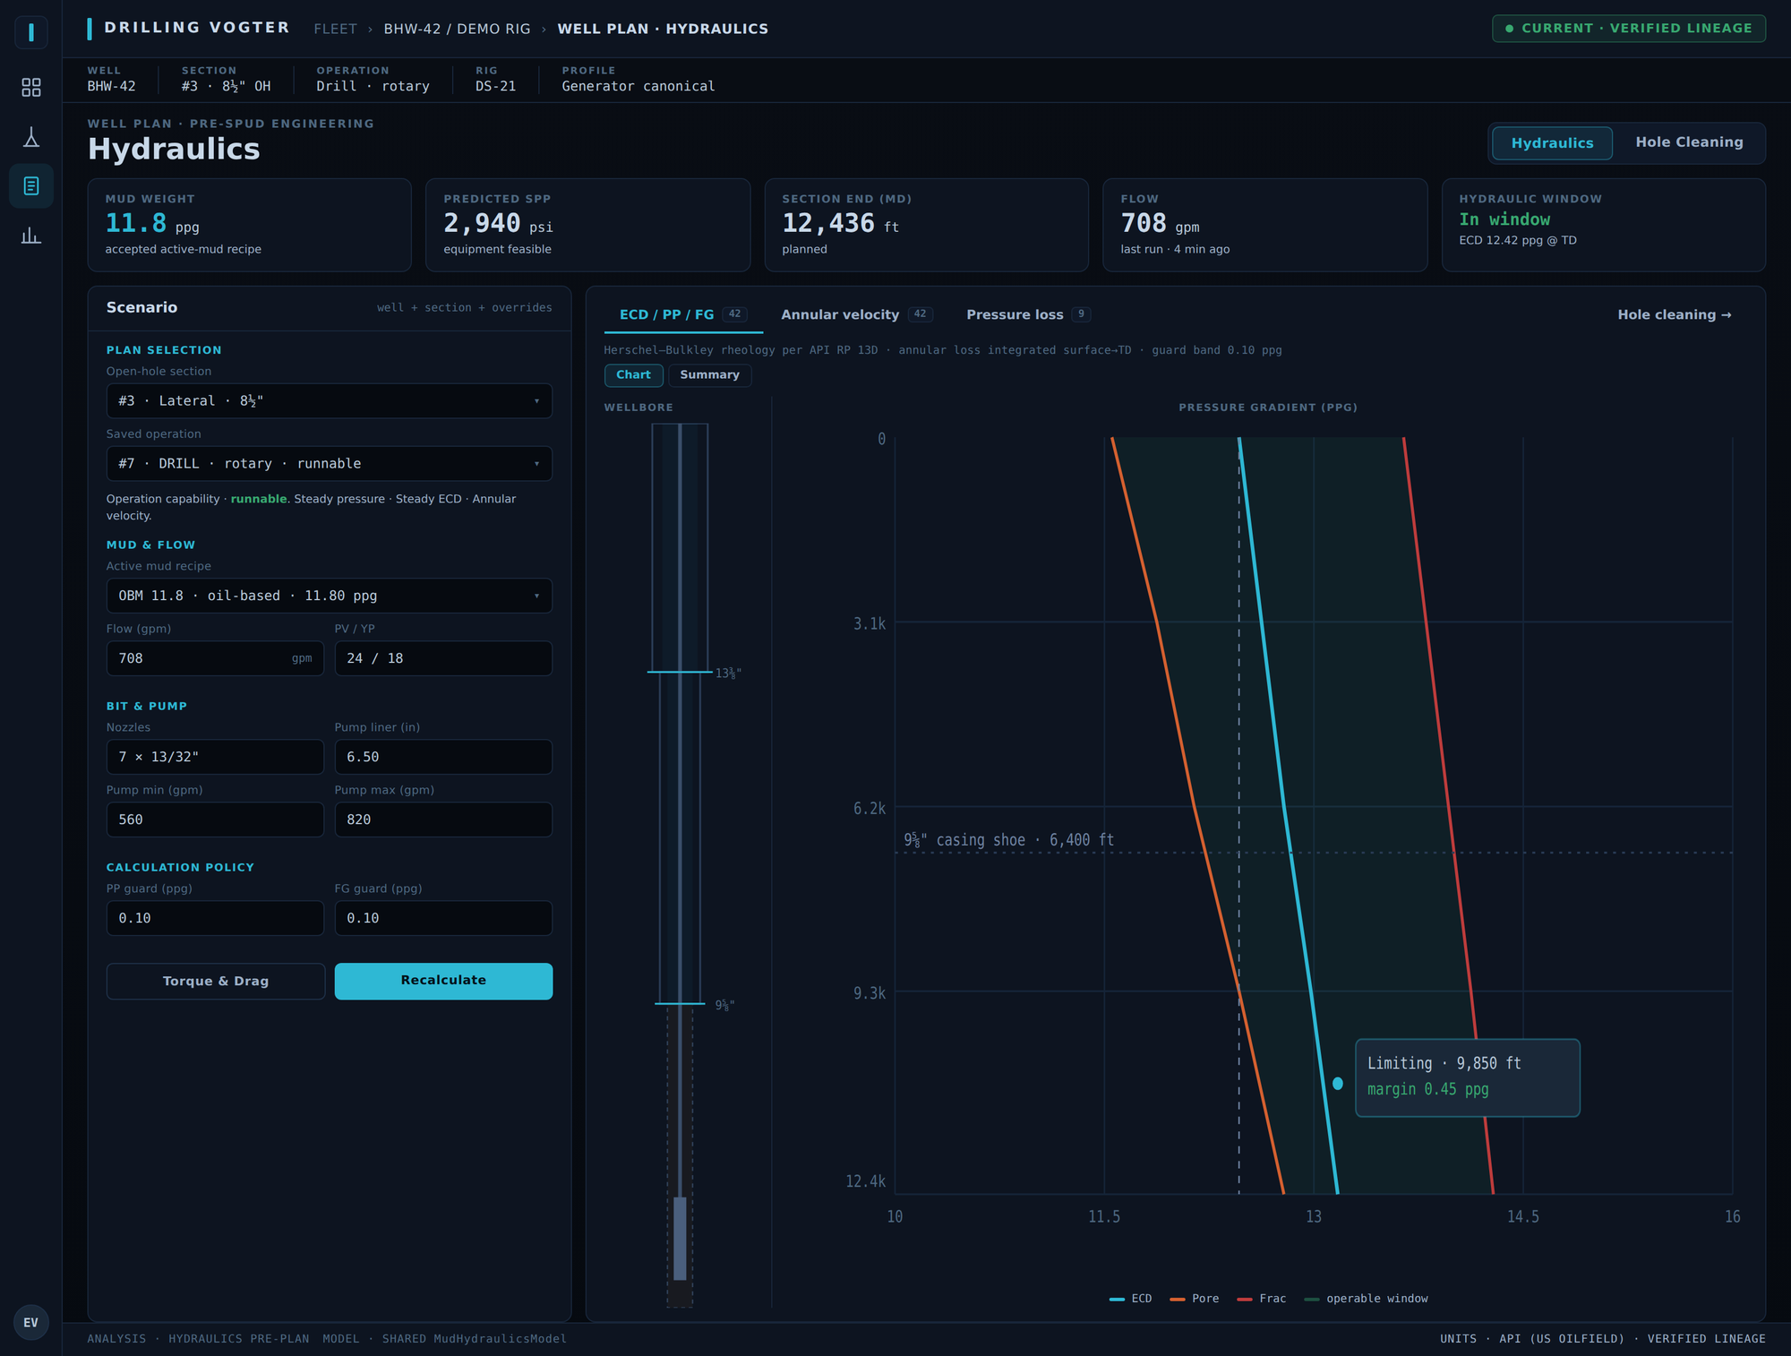Open the bar chart analytics sidebar icon
The width and height of the screenshot is (1791, 1356).
[31, 236]
